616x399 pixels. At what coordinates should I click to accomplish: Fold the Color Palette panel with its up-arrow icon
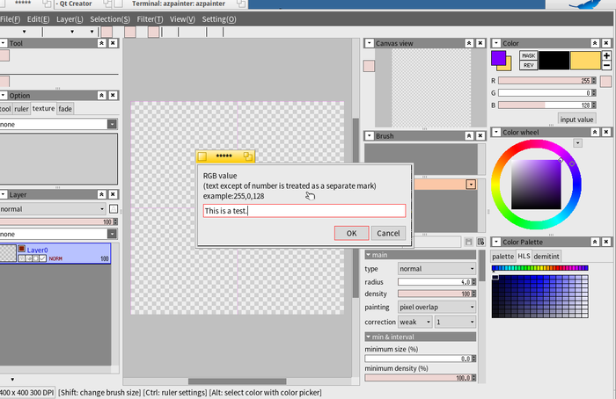pos(595,242)
